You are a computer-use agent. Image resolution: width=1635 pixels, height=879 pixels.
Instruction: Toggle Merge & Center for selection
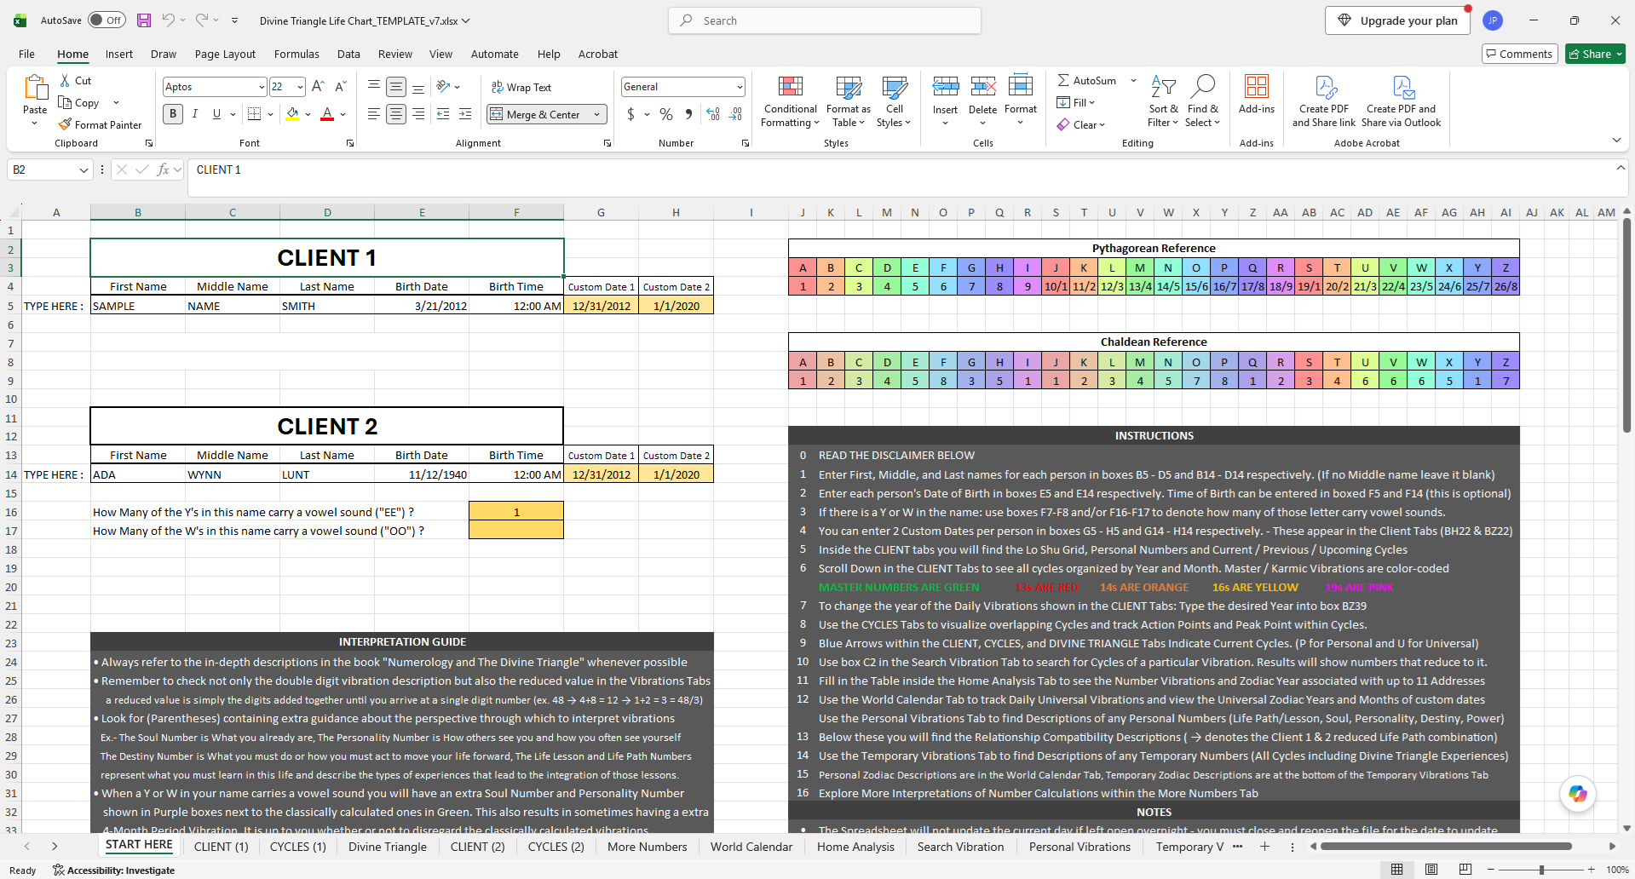coord(536,114)
